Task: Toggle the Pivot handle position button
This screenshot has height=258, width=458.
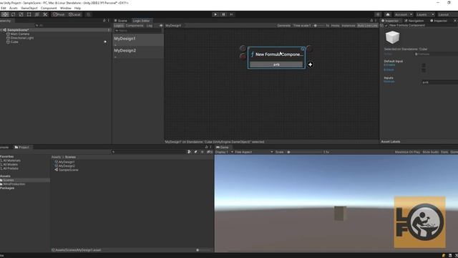Action: tap(59, 14)
